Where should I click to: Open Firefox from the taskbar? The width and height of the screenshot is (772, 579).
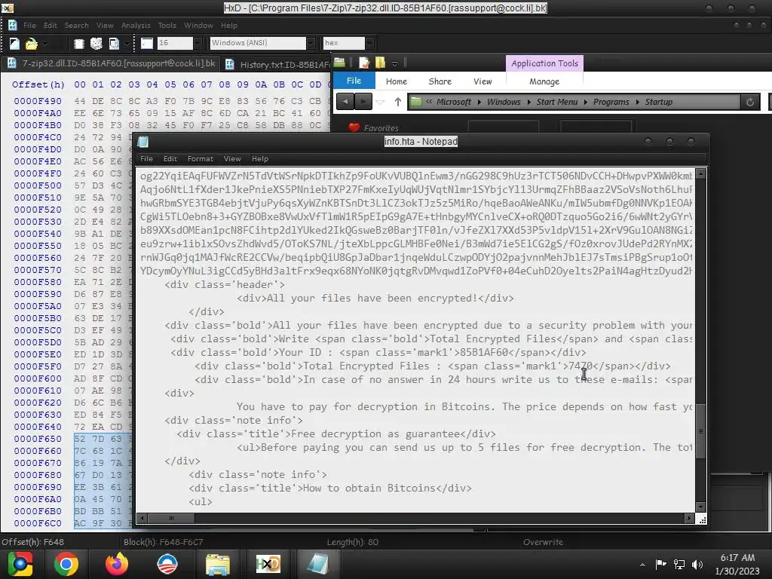point(117,564)
